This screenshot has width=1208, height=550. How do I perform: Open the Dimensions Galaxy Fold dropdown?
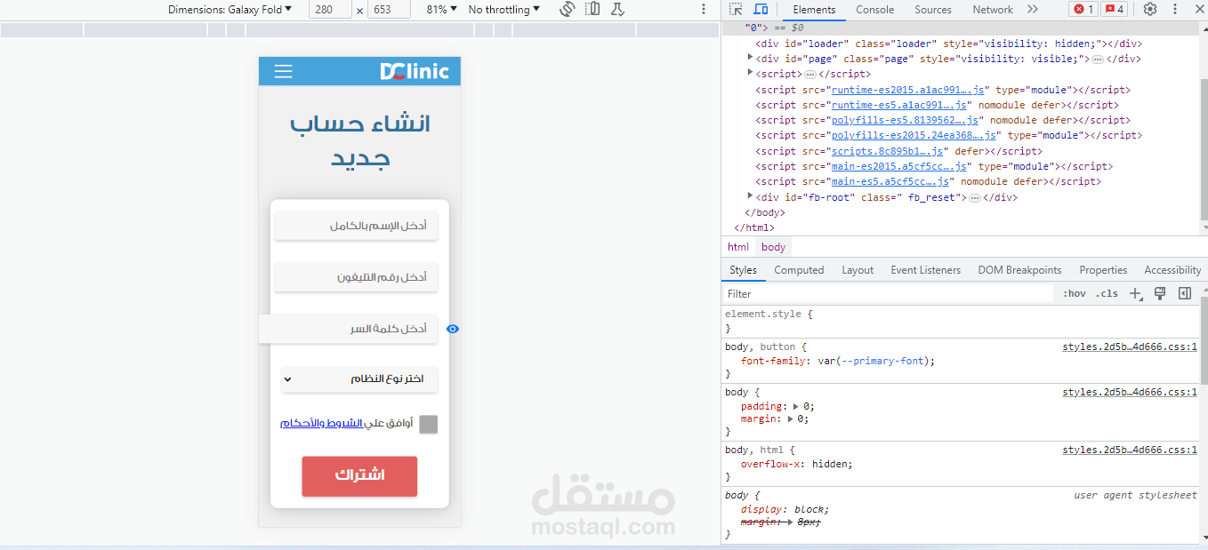[x=228, y=9]
